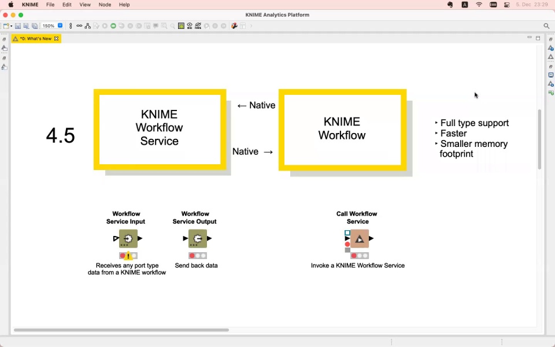Click the horizontal node alignment icon
Viewport: 555px width, 347px height.
pyautogui.click(x=79, y=26)
